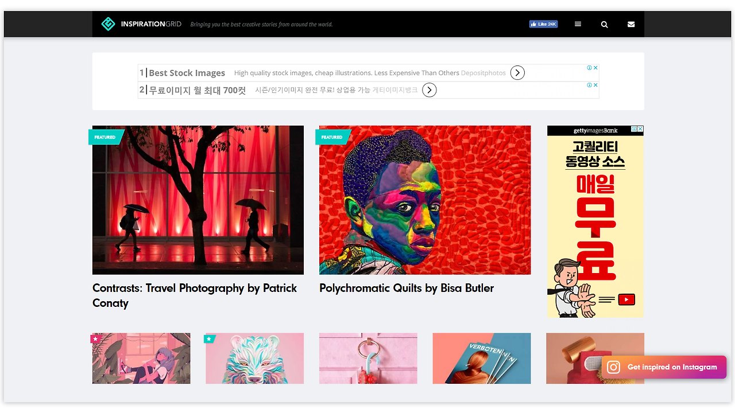The height and width of the screenshot is (413, 735).
Task: Close the Best Stock Images ad row
Action: pyautogui.click(x=595, y=68)
